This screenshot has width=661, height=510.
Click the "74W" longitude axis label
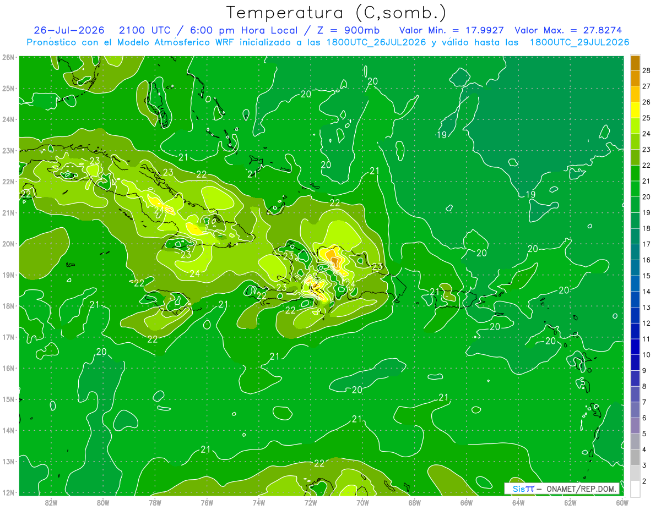pyautogui.click(x=258, y=502)
